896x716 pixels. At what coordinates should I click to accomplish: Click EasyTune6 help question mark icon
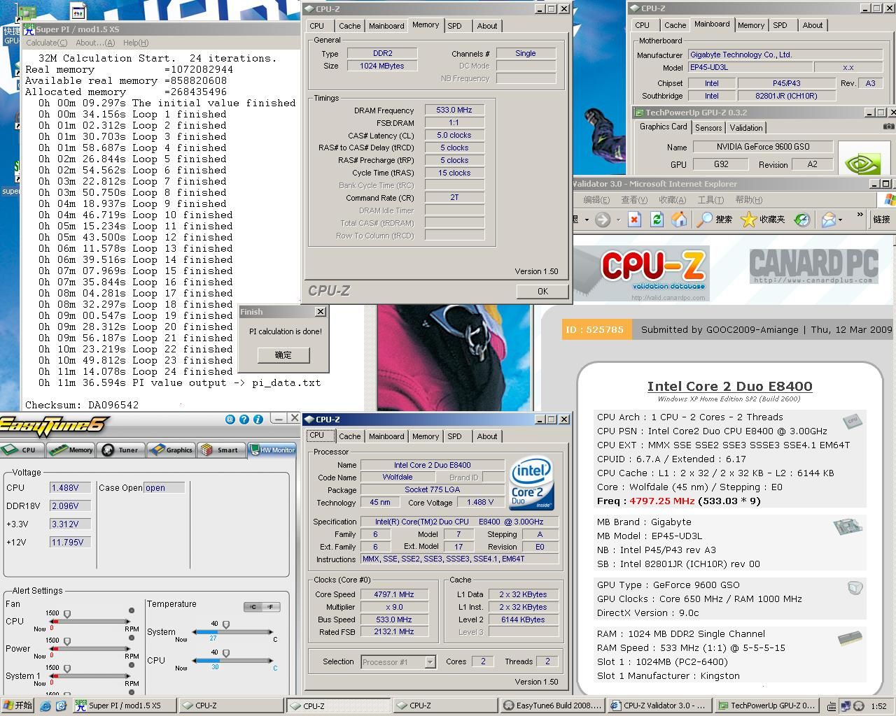(244, 420)
